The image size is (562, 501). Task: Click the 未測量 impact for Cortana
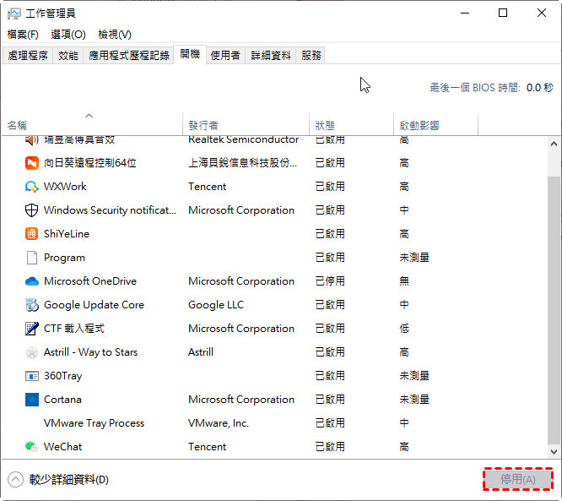[414, 400]
